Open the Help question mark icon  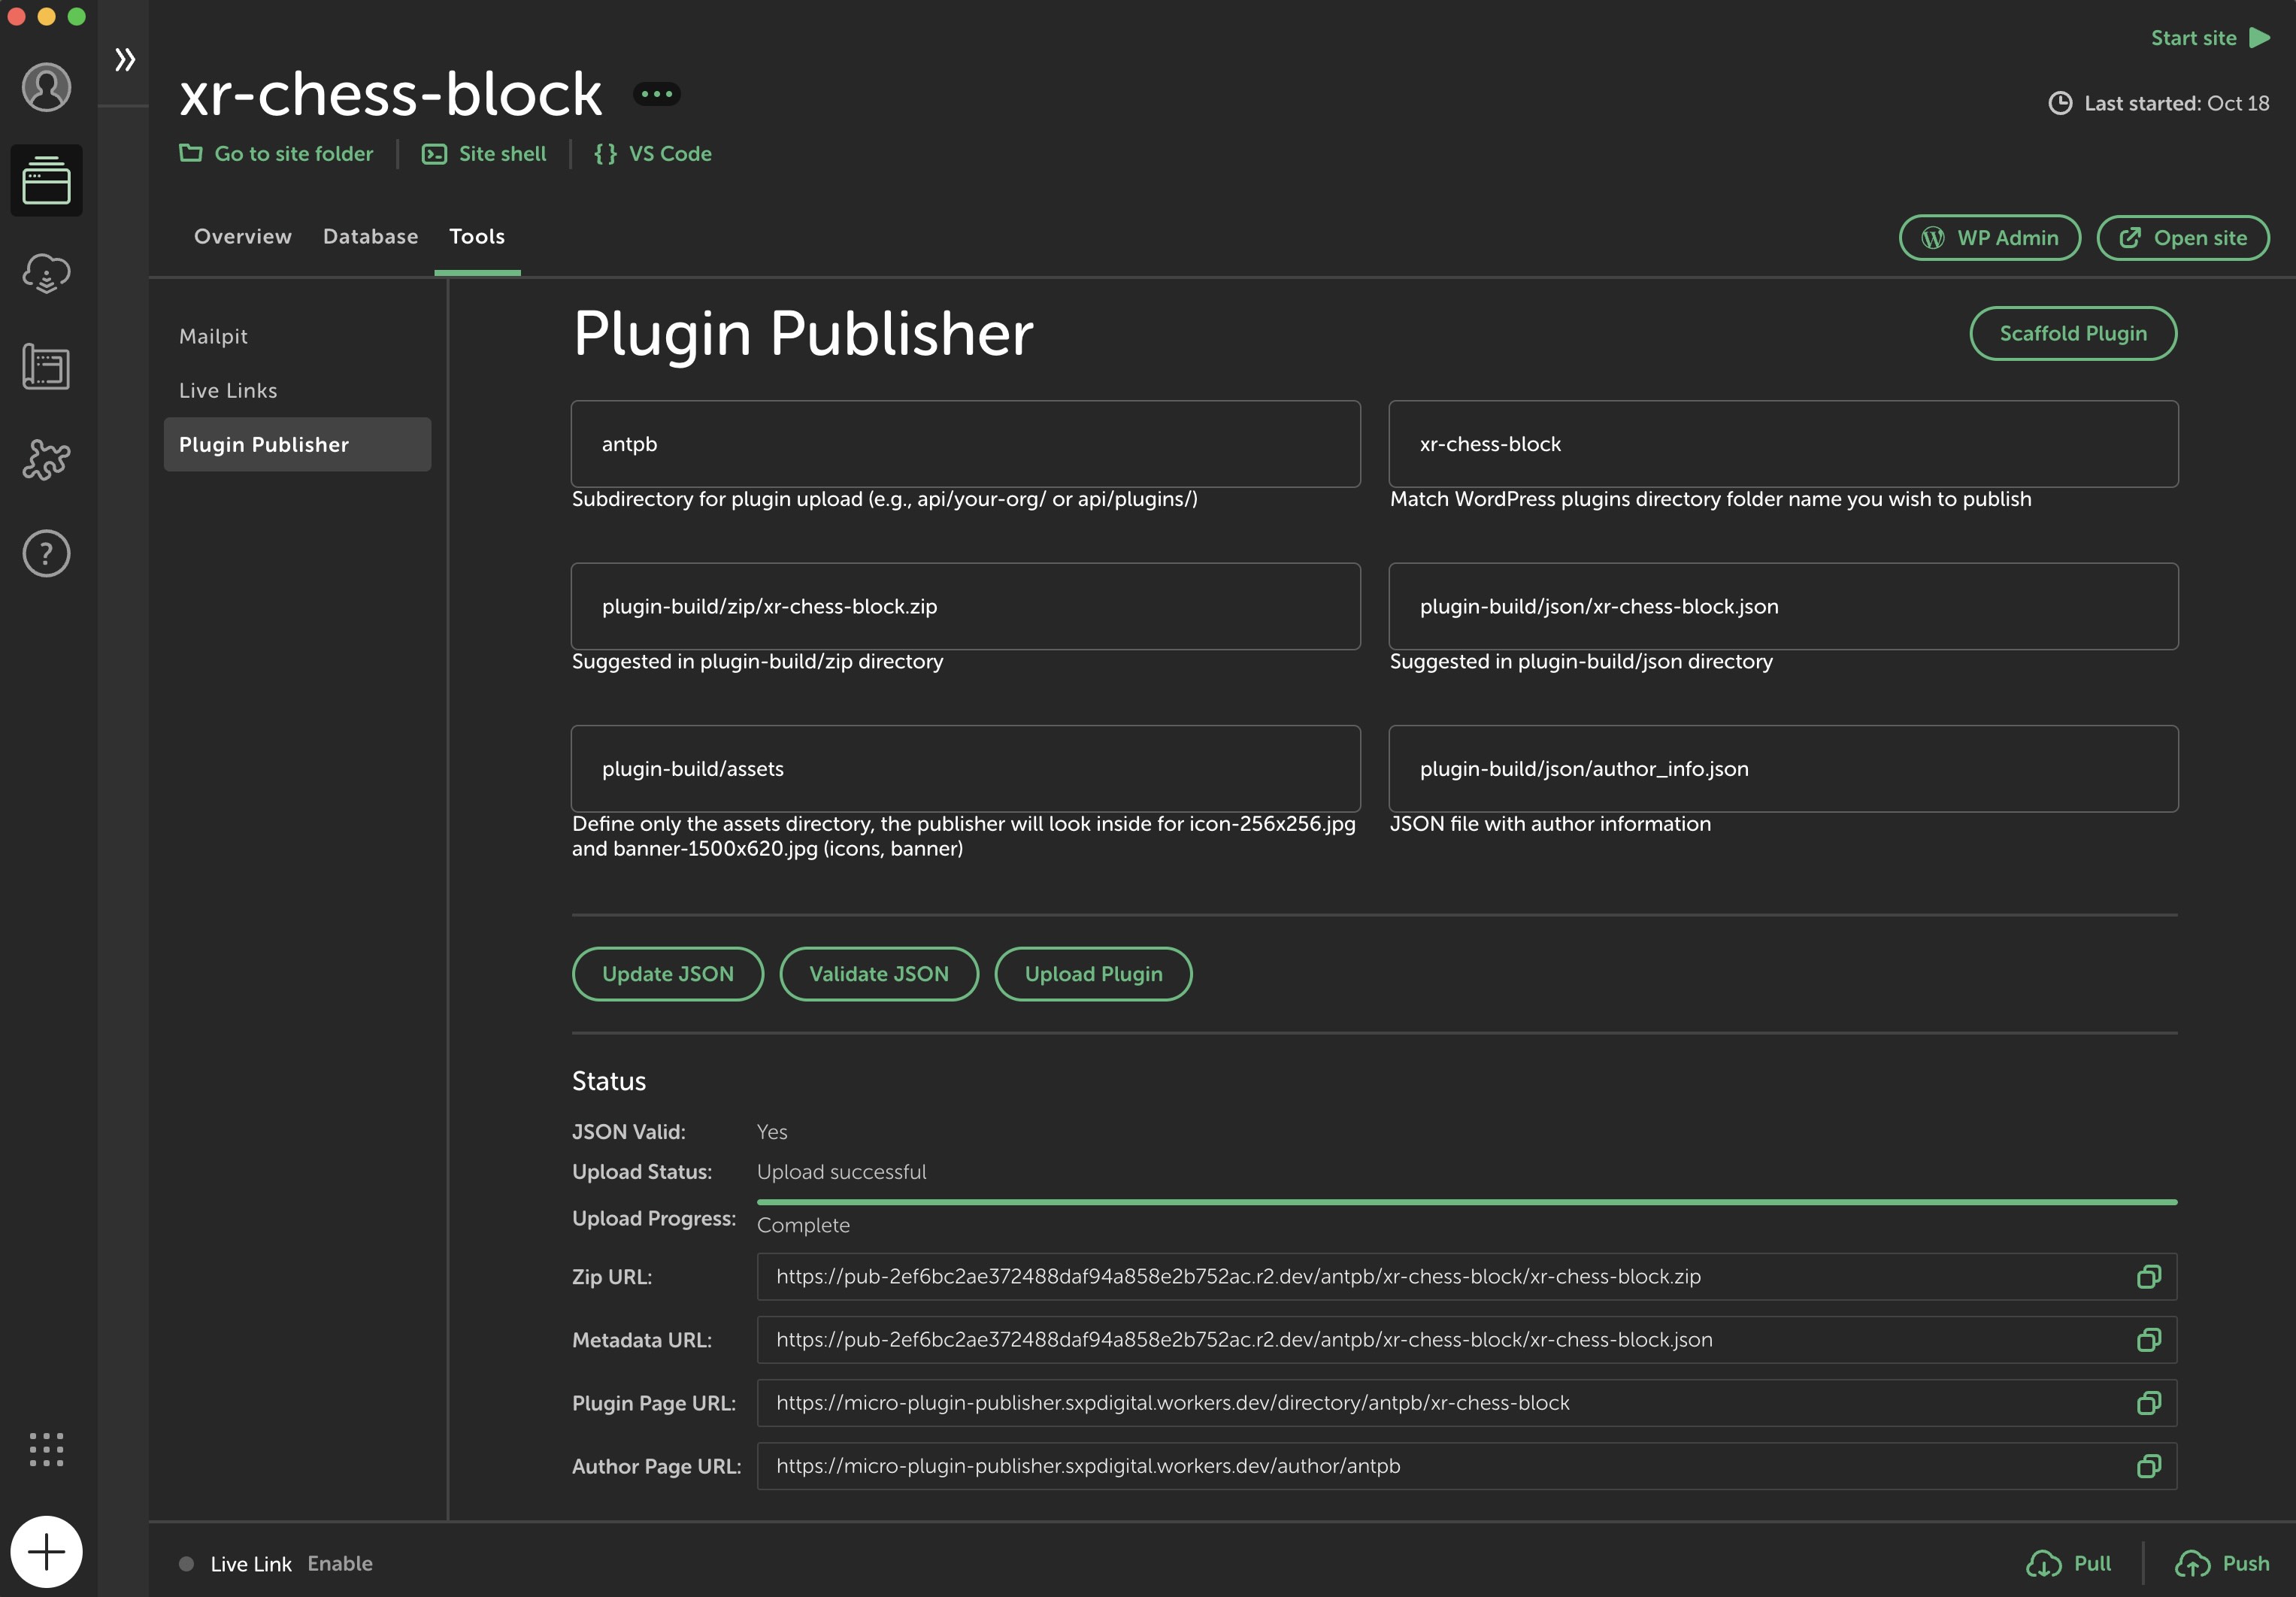pyautogui.click(x=46, y=553)
